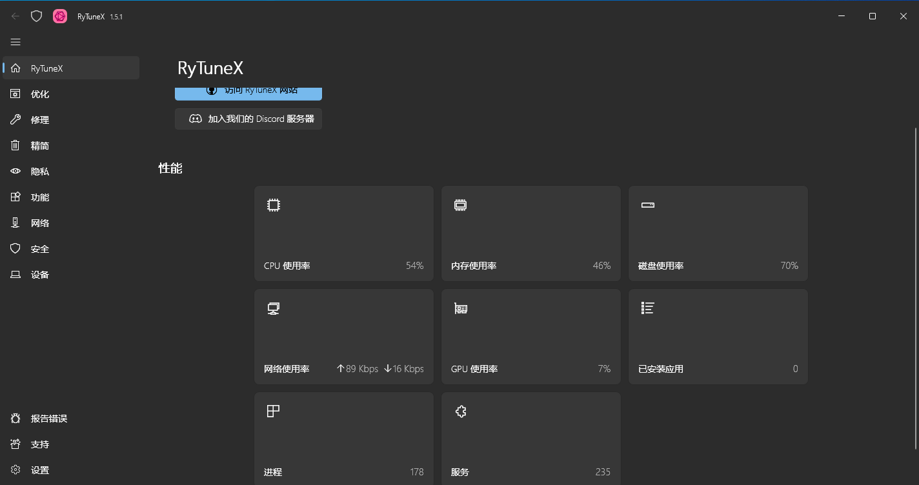Screen dimensions: 919x485
Task: Click the 服务 puzzle piece icon
Action: tap(460, 411)
